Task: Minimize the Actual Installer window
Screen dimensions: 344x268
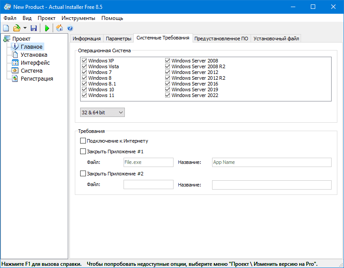Action: coord(293,7)
